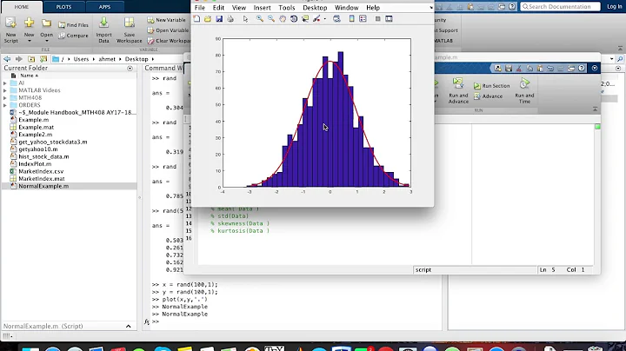Click the figure's save disk icon
The height and width of the screenshot is (351, 626).
tap(219, 18)
